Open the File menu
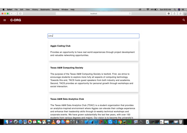 coord(16,9)
